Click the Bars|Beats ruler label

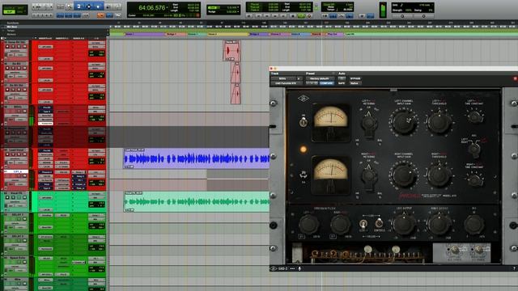pyautogui.click(x=13, y=23)
